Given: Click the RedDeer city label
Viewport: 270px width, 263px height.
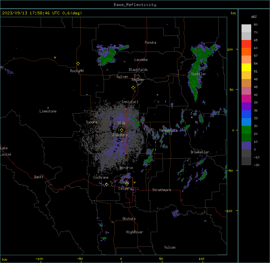Looking at the screenshot, I should tap(138, 80).
